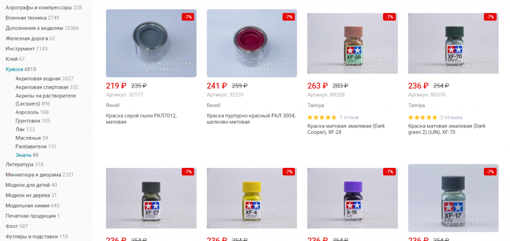The width and height of the screenshot is (510, 241).
Task: Click the -7% discount badge on XF-27
Action: (x=188, y=172)
